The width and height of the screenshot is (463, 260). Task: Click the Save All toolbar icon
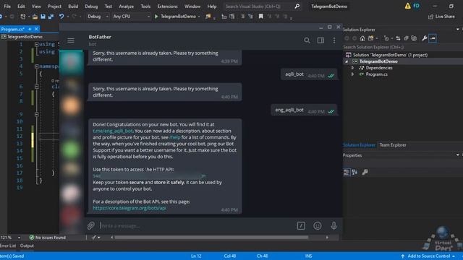[x=51, y=17]
